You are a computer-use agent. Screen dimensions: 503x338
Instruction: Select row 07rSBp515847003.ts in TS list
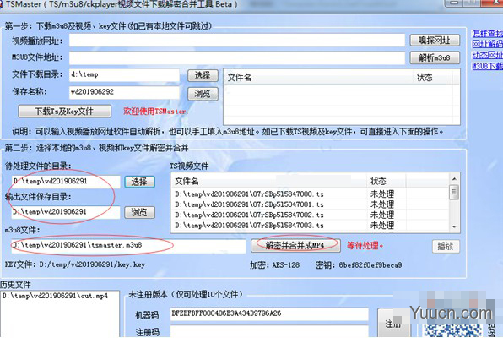(310, 226)
